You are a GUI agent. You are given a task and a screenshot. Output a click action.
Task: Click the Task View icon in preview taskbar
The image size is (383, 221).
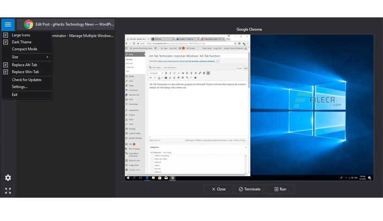(141, 178)
